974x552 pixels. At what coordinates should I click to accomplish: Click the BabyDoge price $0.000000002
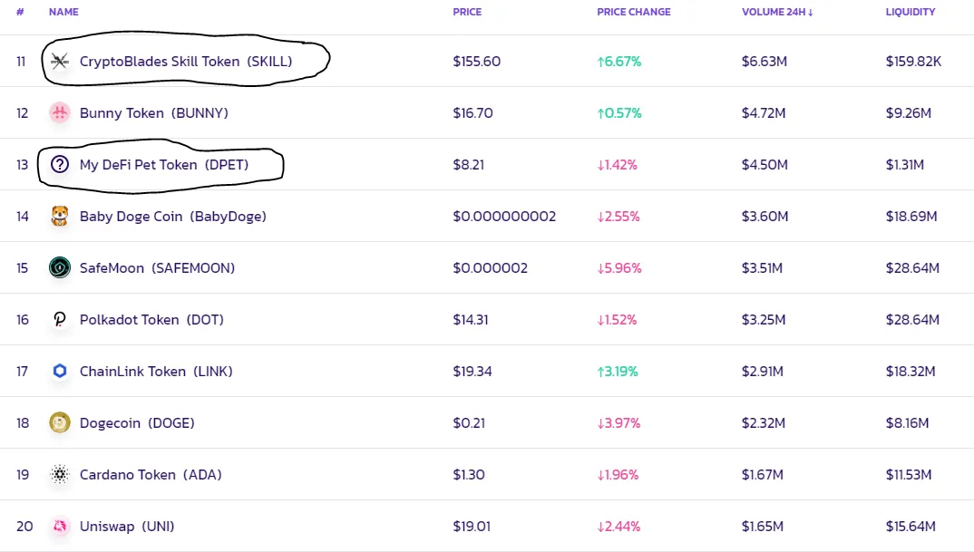point(504,216)
